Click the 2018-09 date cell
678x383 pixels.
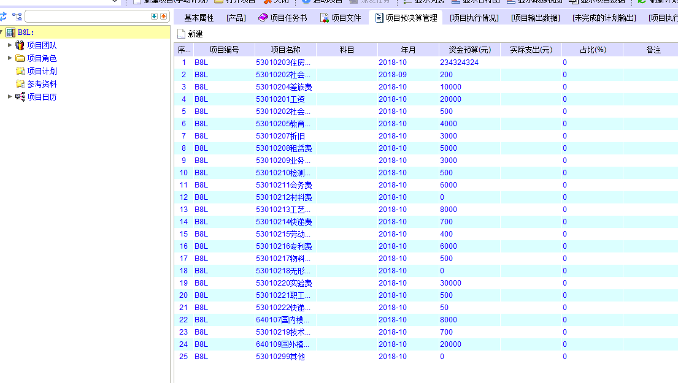tap(393, 75)
